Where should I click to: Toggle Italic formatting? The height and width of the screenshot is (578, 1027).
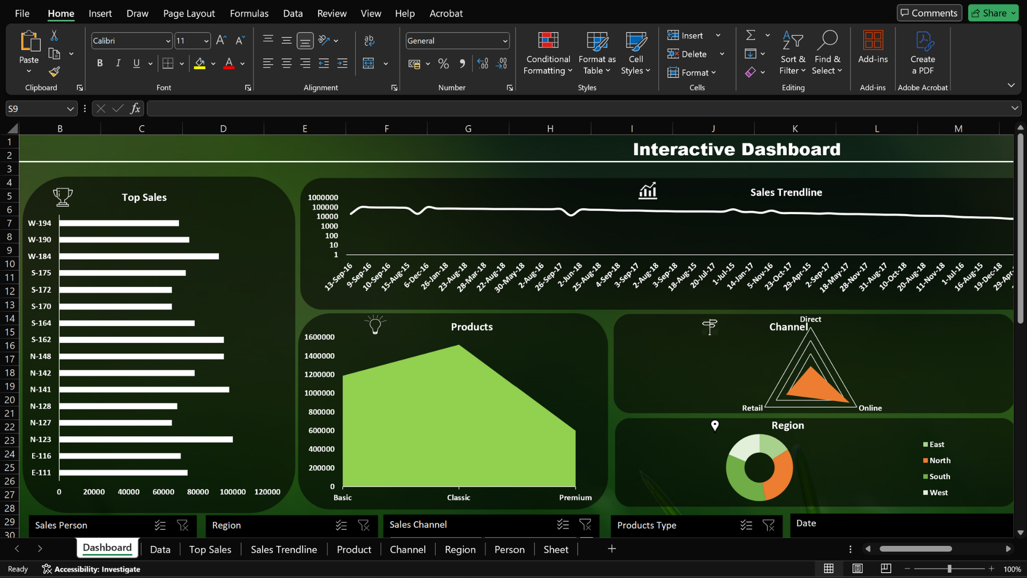pos(118,64)
